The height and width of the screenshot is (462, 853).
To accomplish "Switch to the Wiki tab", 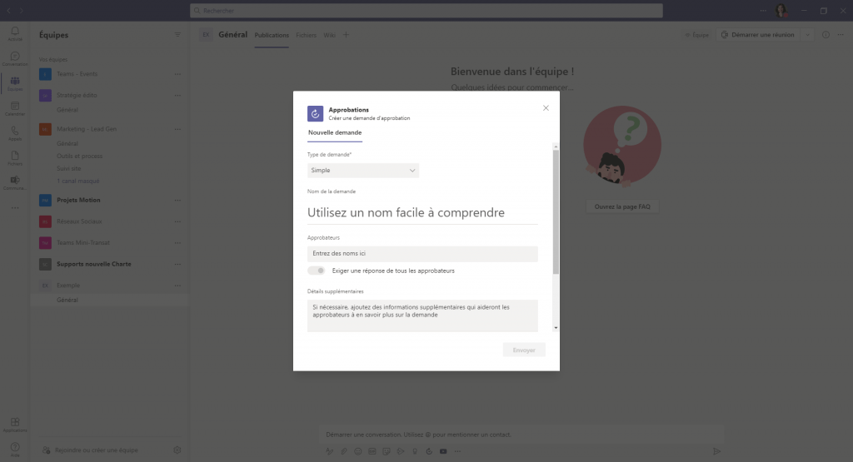I will tap(329, 35).
